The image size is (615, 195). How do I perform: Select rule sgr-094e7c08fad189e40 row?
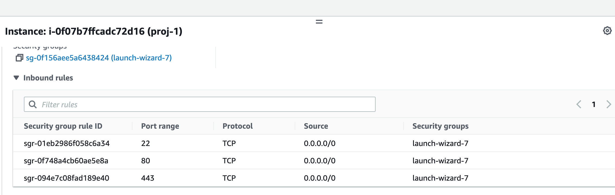(x=67, y=178)
